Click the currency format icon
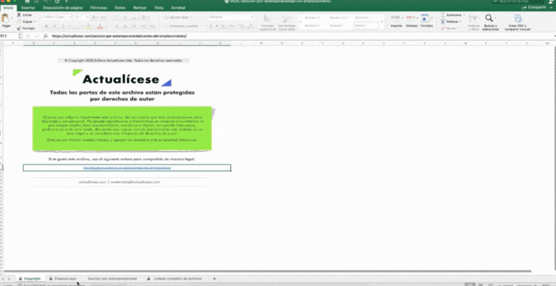The height and width of the screenshot is (286, 556). tap(211, 26)
